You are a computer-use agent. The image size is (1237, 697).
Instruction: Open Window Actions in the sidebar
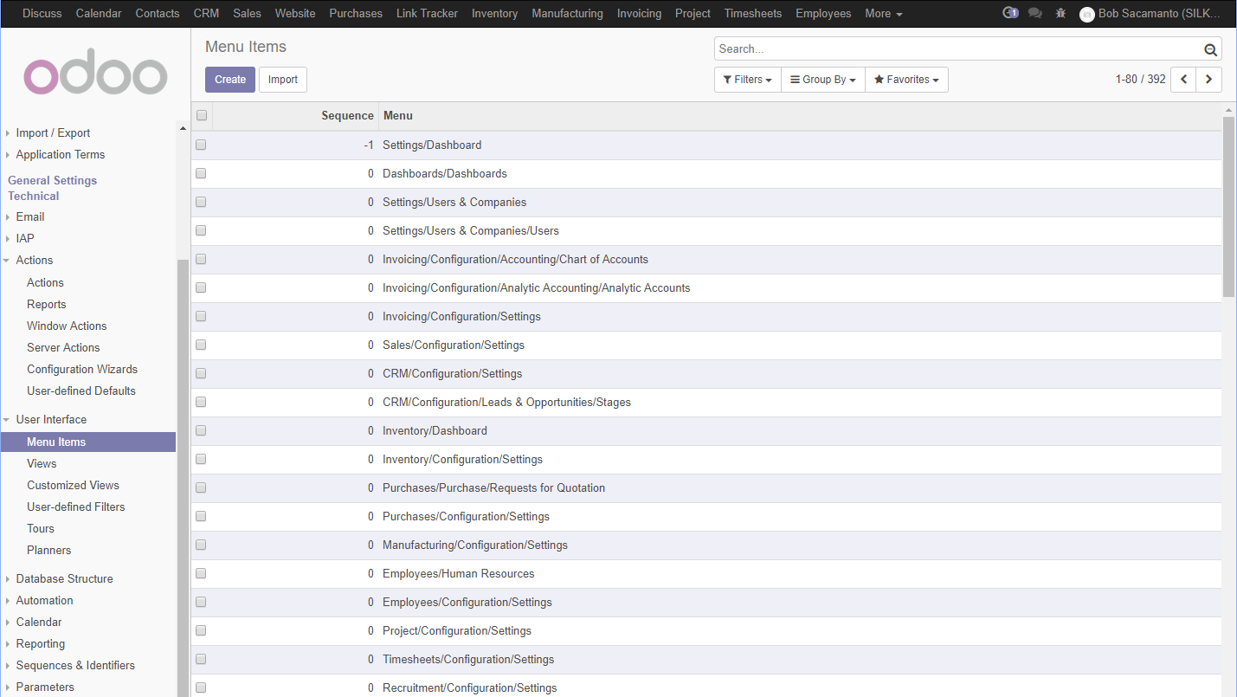point(67,326)
